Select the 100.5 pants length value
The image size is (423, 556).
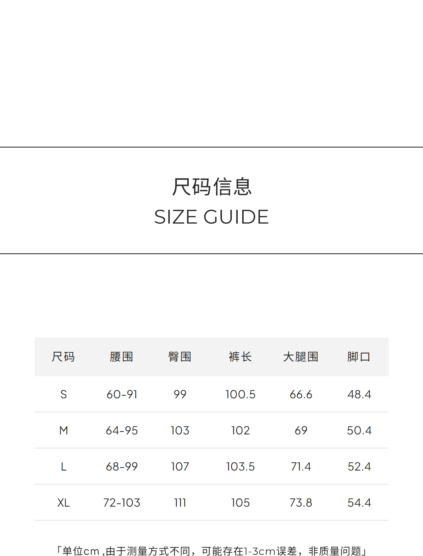pos(240,394)
